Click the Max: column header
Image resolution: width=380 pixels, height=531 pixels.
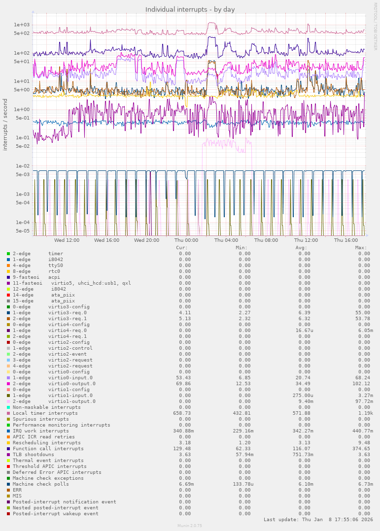[x=361, y=247]
